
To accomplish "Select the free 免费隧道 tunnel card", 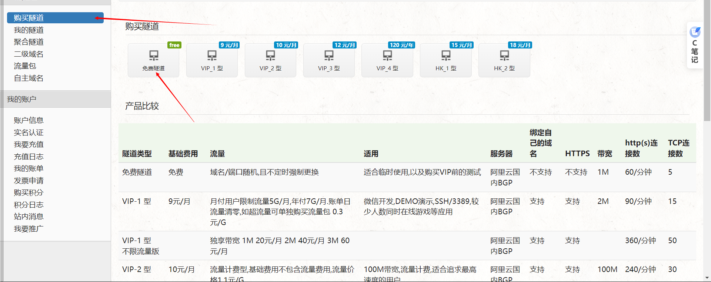I will point(154,60).
